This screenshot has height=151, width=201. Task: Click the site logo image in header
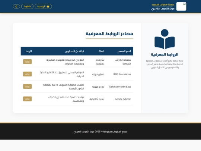(x=181, y=6)
